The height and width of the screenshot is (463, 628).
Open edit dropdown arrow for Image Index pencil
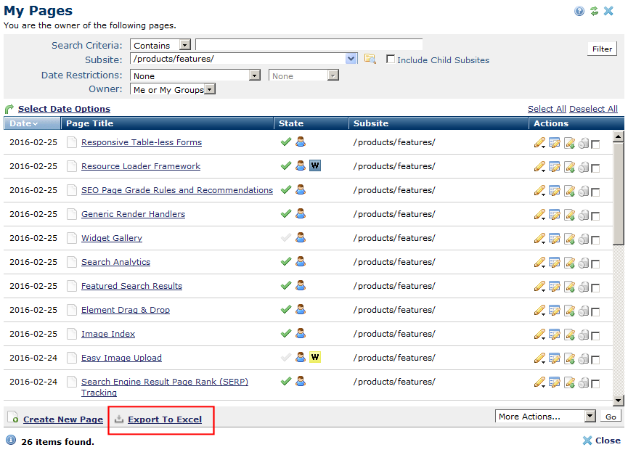click(x=543, y=337)
